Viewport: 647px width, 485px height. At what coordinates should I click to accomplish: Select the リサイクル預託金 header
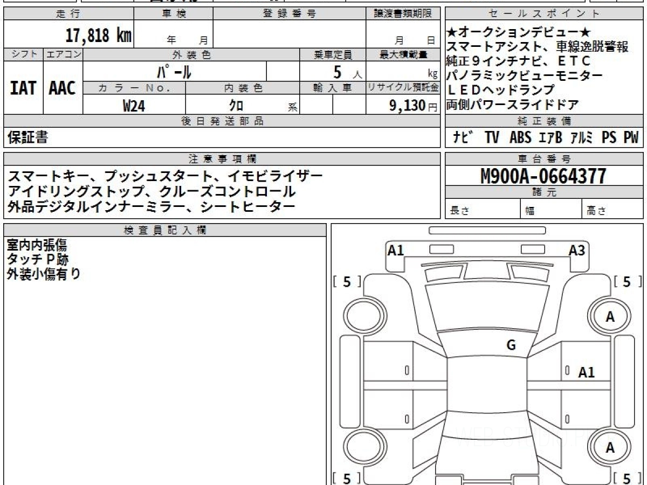[x=403, y=88]
